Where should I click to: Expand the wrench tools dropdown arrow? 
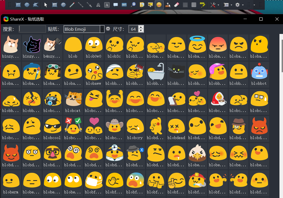pos(219,5)
